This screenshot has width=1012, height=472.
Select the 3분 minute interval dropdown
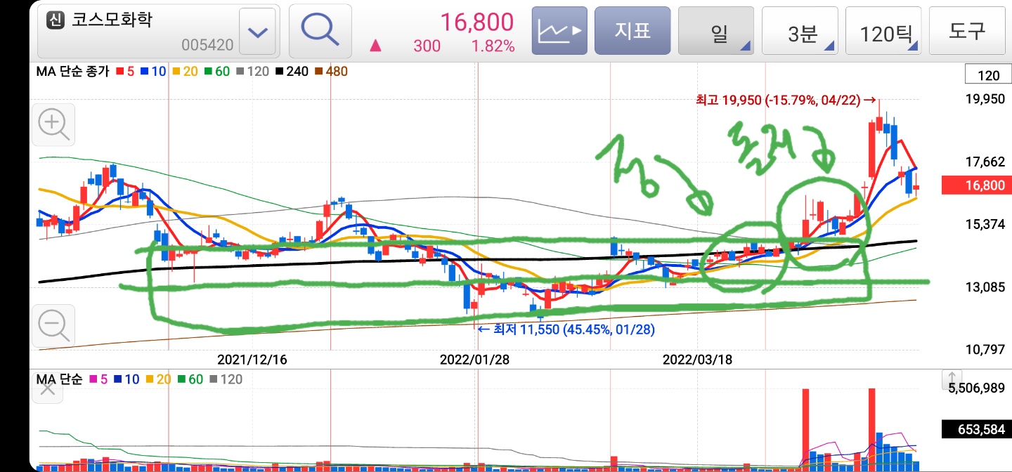click(x=800, y=31)
